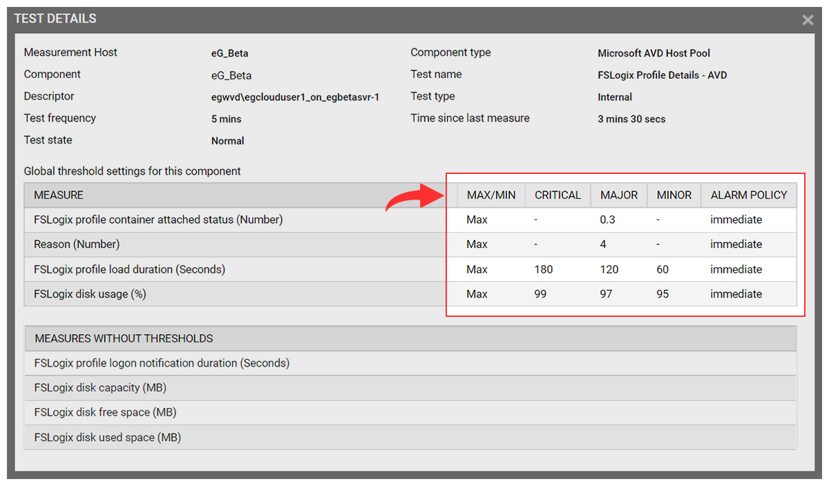The height and width of the screenshot is (486, 829).
Task: Click the Test type value Internal
Action: click(x=615, y=97)
